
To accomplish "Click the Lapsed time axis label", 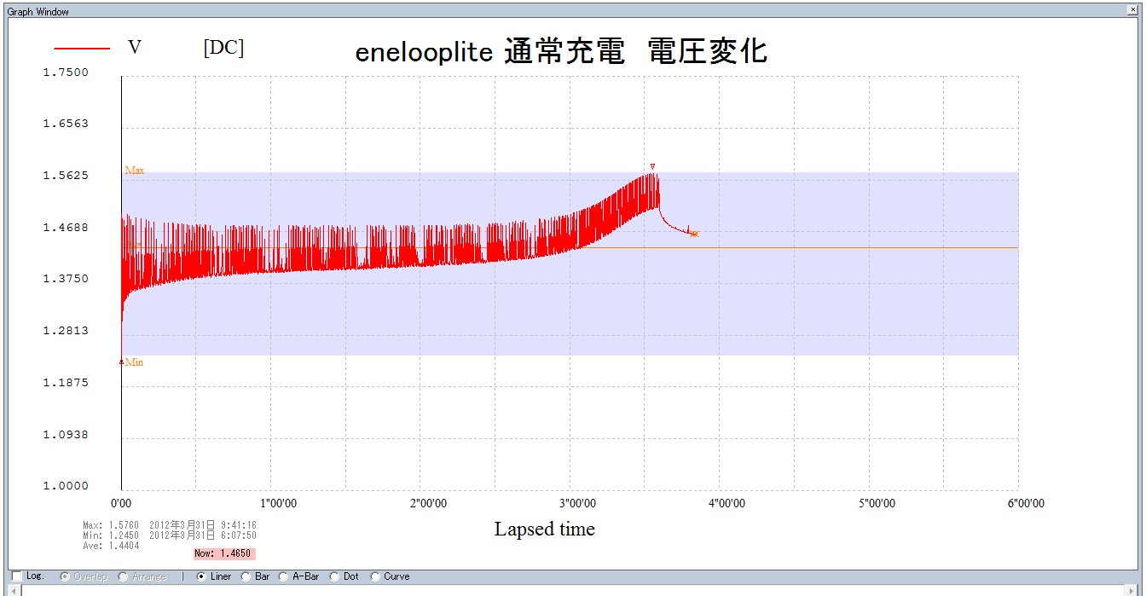I will click(x=544, y=529).
